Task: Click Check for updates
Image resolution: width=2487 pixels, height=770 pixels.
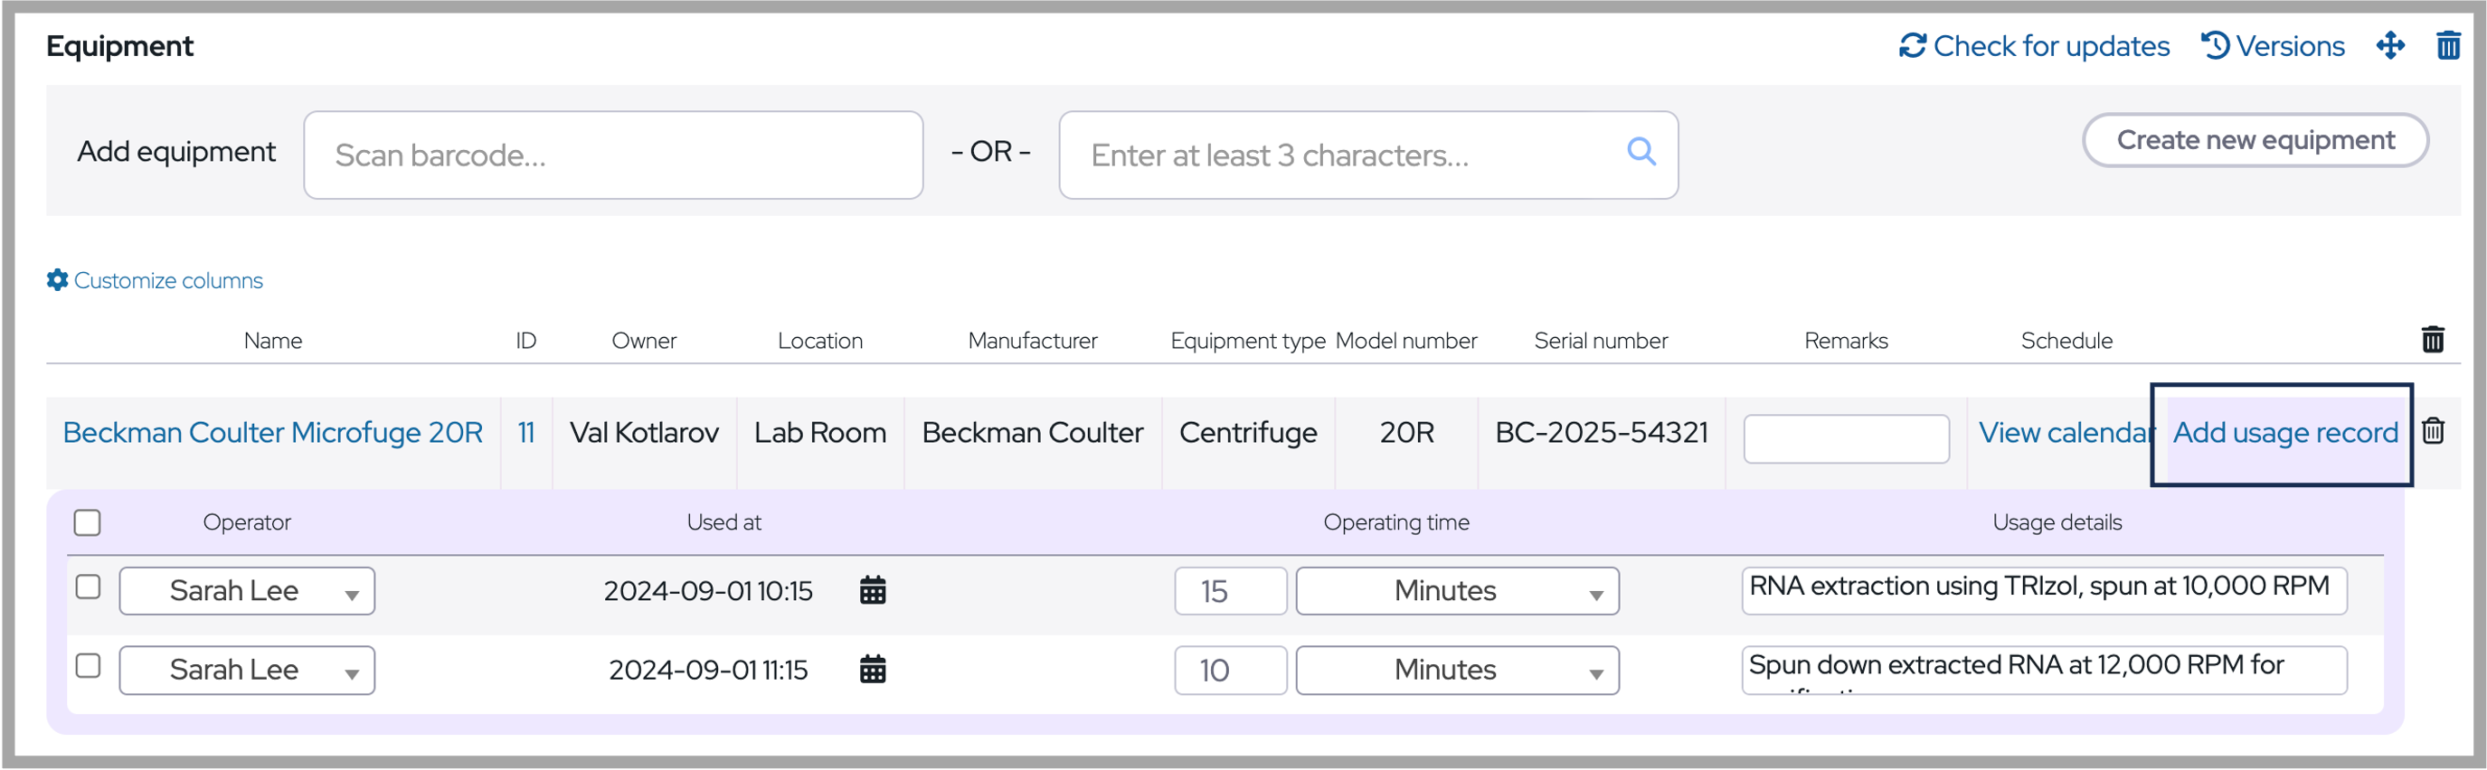Action: pyautogui.click(x=2034, y=45)
